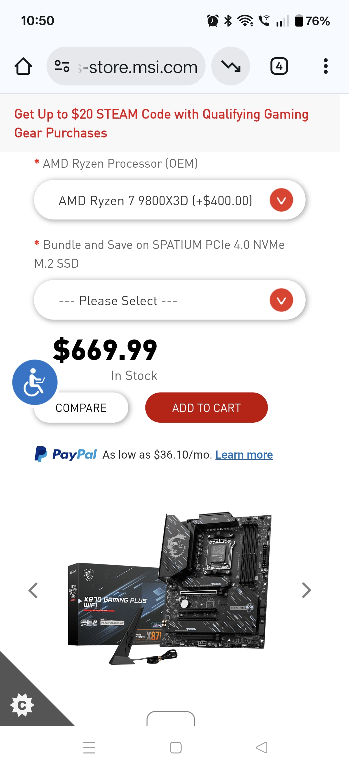Show next product image
The image size is (349, 769).
point(306,590)
